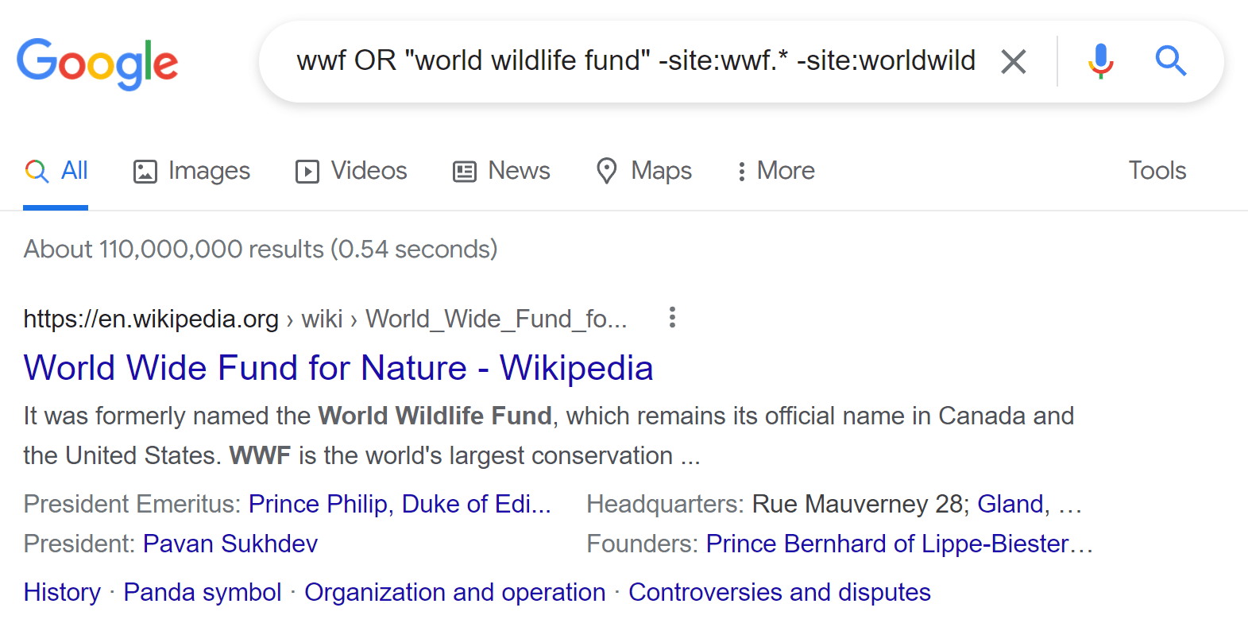The image size is (1248, 627).
Task: Open the World Wide Fund for Nature Wikipedia result
Action: point(338,368)
